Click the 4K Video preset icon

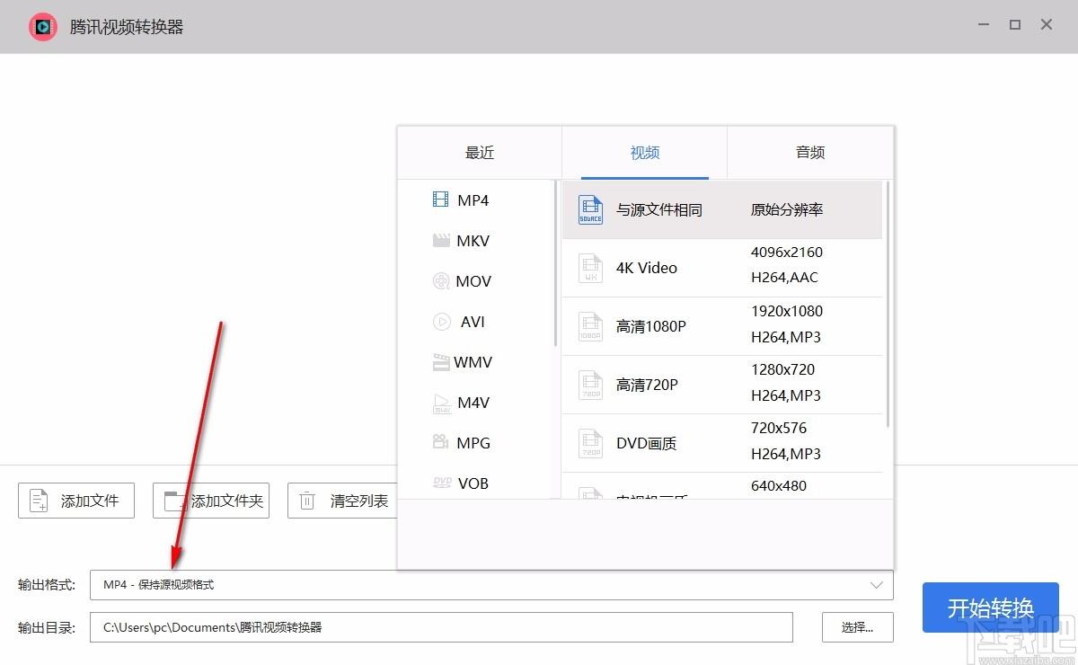pyautogui.click(x=590, y=268)
